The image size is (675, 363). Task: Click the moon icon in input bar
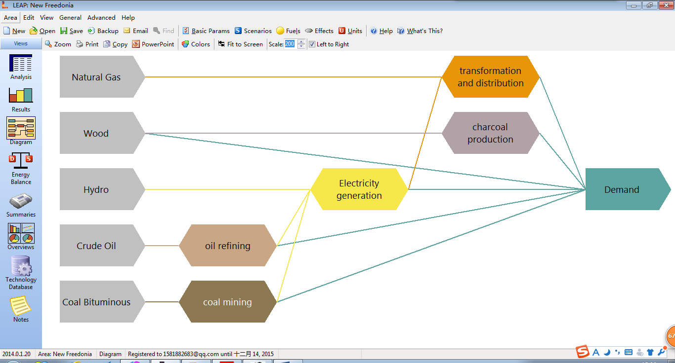[x=607, y=352]
